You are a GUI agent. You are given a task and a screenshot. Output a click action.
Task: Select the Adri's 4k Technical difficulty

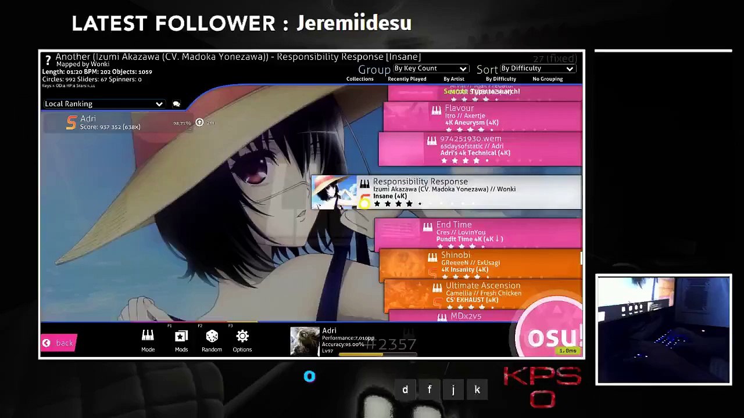click(475, 153)
